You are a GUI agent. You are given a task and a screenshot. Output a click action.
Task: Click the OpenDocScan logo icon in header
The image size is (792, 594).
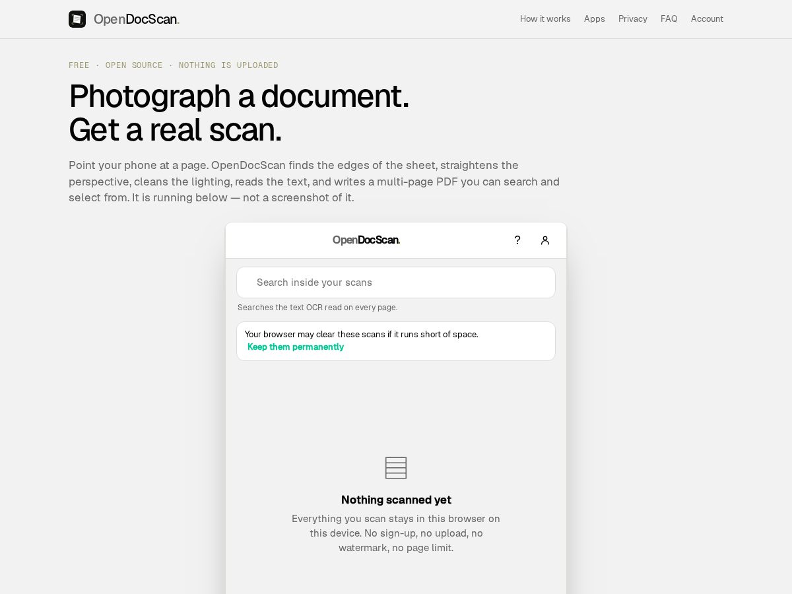click(77, 19)
